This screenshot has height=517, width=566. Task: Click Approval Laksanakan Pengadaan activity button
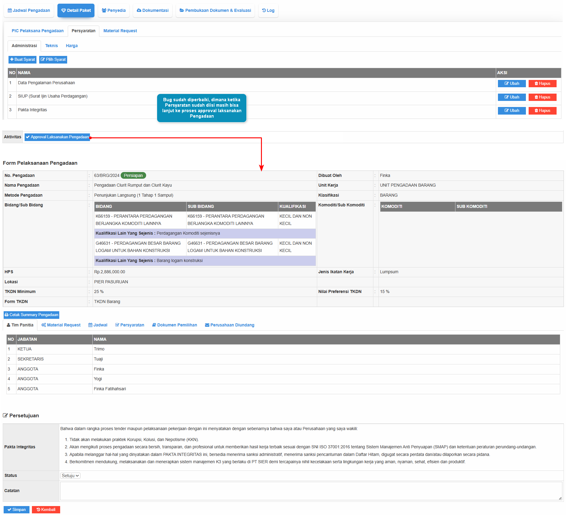click(x=57, y=137)
